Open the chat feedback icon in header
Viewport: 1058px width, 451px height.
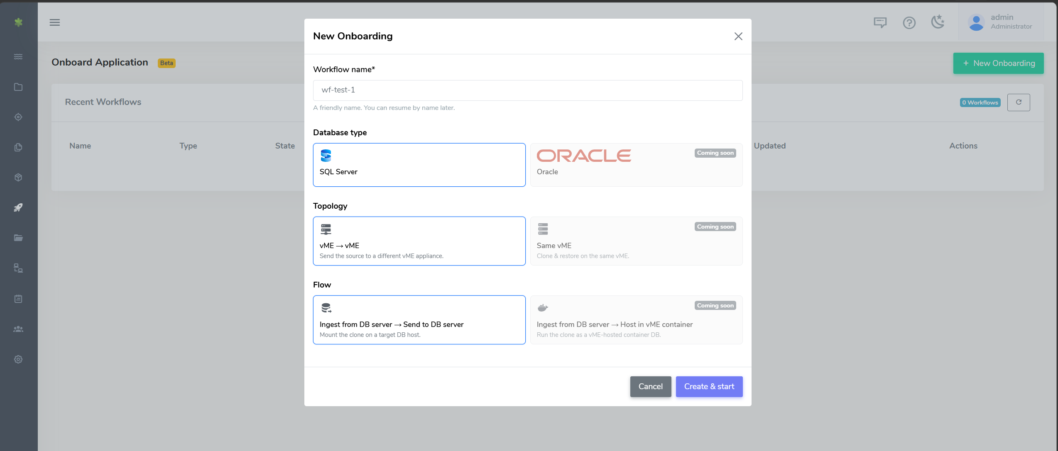tap(880, 22)
